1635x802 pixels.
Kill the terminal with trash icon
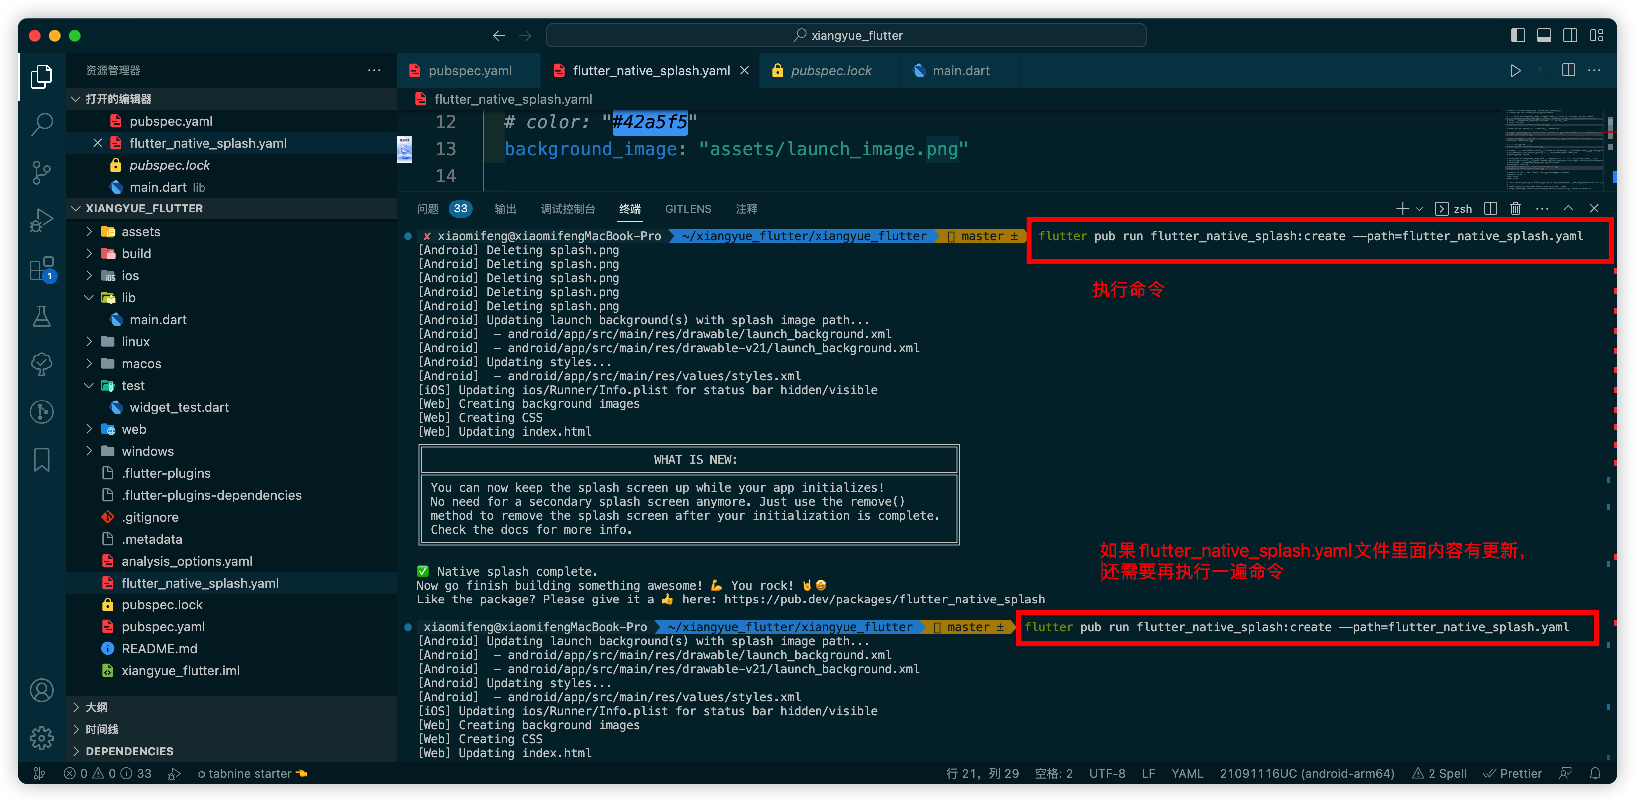[1516, 209]
